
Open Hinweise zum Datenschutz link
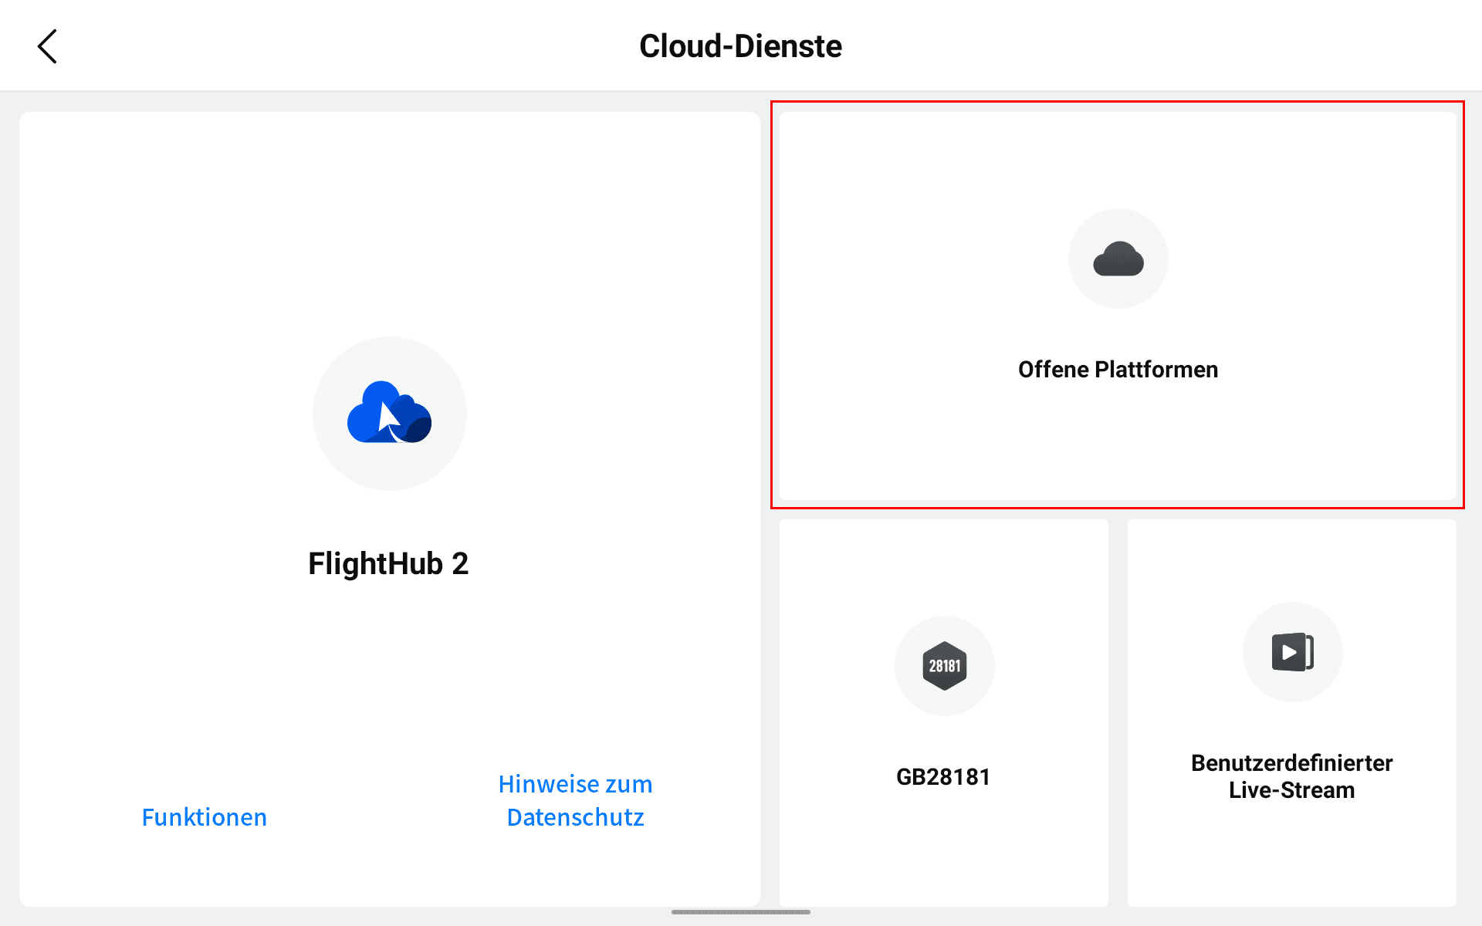click(575, 800)
